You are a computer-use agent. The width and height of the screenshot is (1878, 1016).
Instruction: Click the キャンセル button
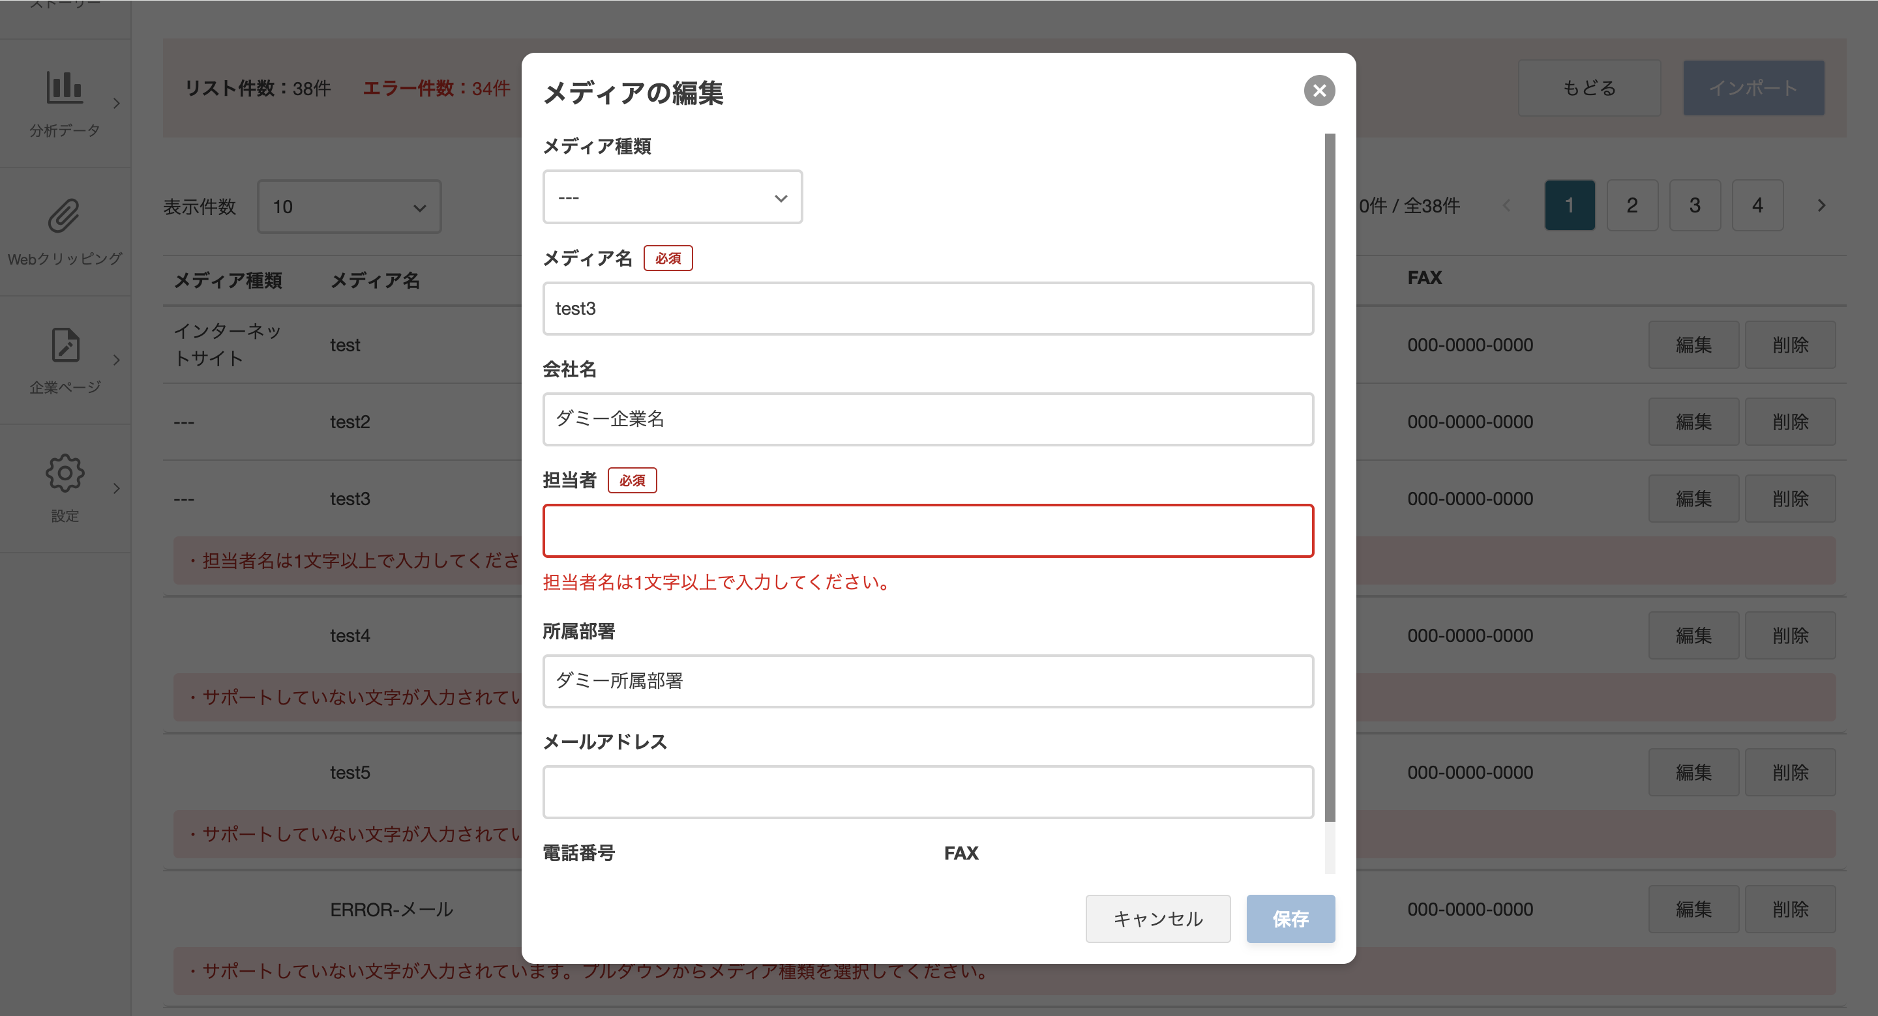point(1157,919)
